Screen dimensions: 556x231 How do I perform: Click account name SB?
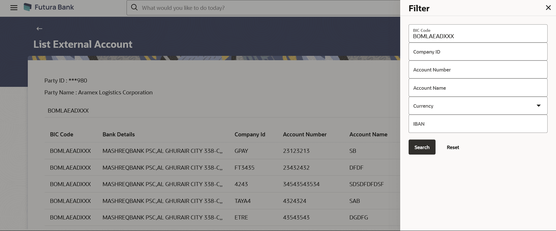pyautogui.click(x=353, y=151)
